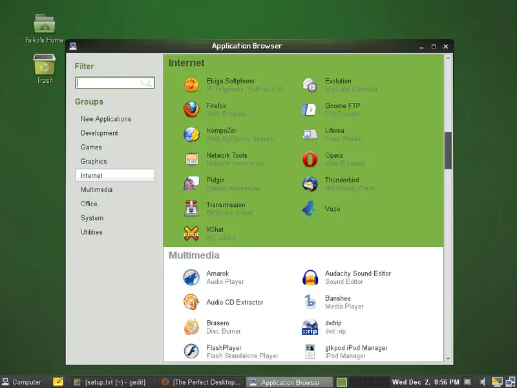The height and width of the screenshot is (388, 517).
Task: Launch Gnome FTP from its icon
Action: pos(310,109)
